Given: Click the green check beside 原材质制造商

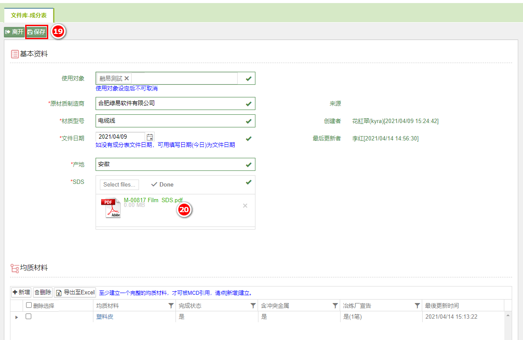Looking at the screenshot, I should [x=248, y=104].
